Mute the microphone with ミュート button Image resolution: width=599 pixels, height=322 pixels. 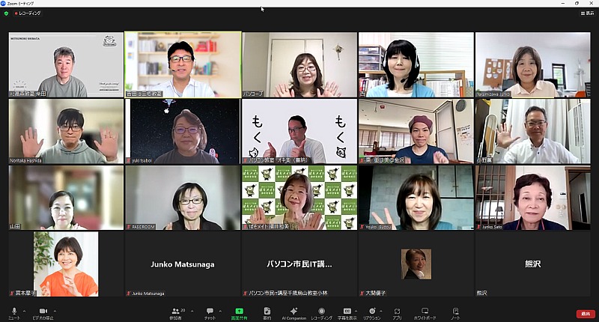coord(13,312)
